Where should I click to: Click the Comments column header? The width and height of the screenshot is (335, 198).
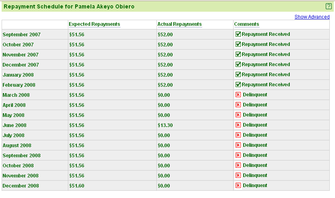click(x=247, y=24)
